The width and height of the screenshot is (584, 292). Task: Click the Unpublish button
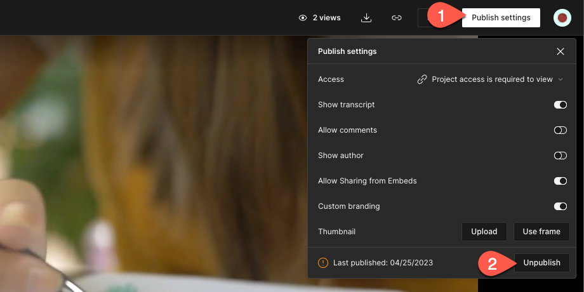(541, 263)
